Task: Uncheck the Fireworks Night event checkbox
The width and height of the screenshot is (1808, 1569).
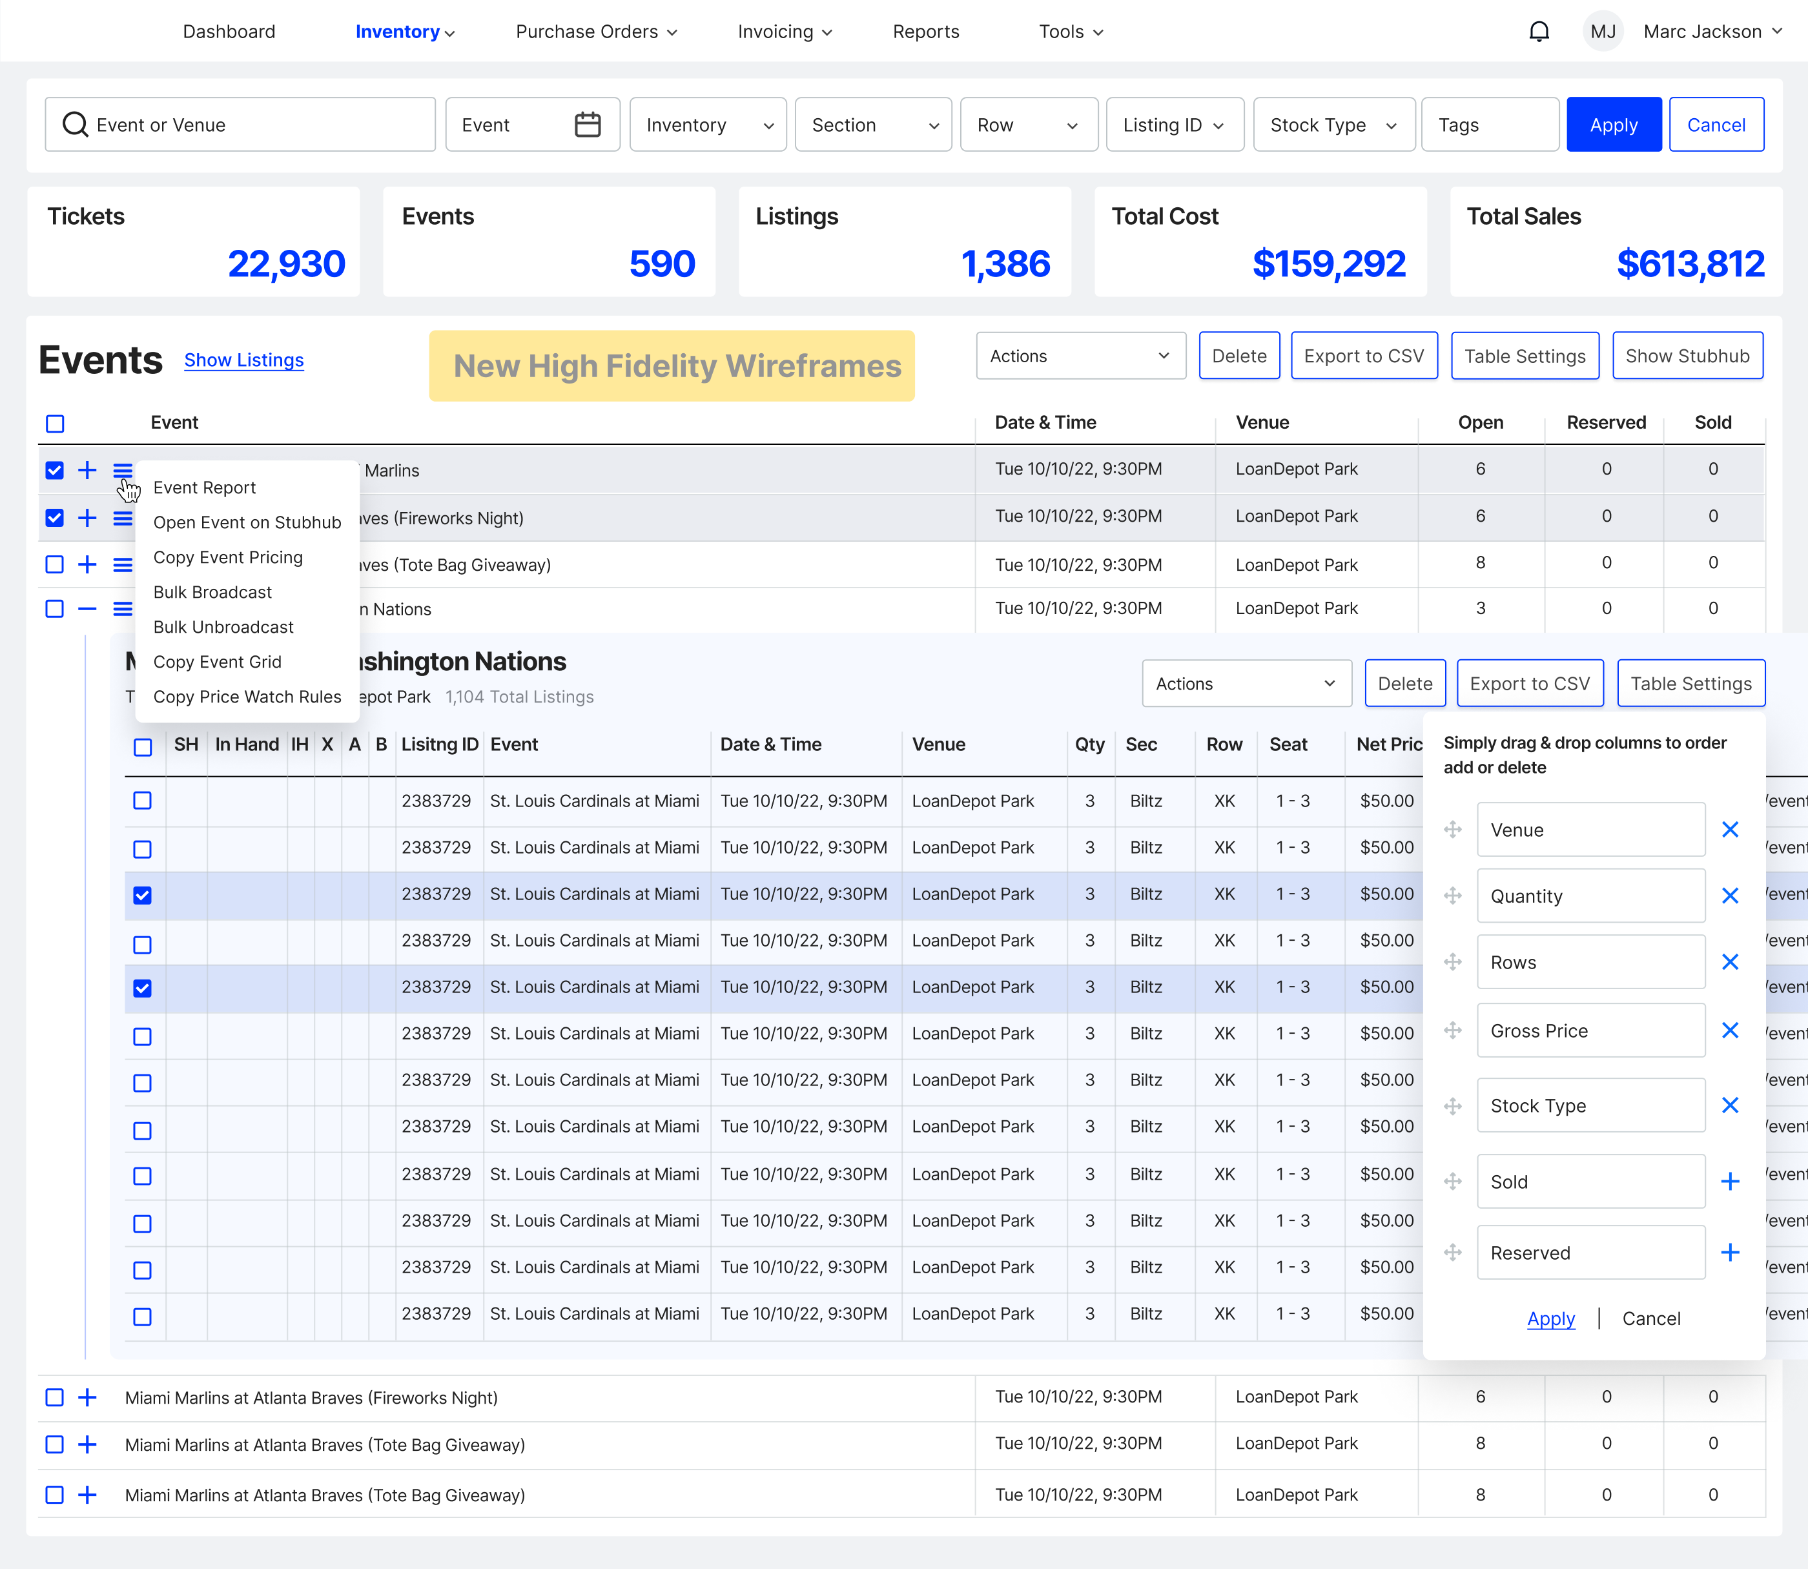Action: pyautogui.click(x=55, y=517)
